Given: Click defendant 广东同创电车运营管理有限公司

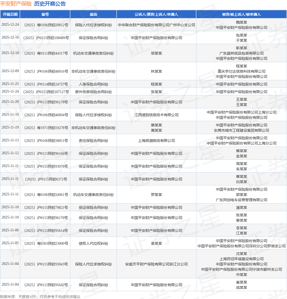Looking at the screenshot, I should [242, 200].
